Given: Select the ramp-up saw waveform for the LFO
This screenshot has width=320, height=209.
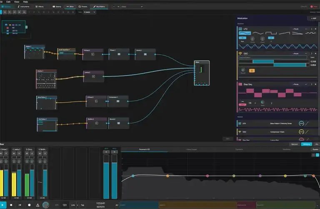Looking at the screenshot, I should (x=284, y=33).
